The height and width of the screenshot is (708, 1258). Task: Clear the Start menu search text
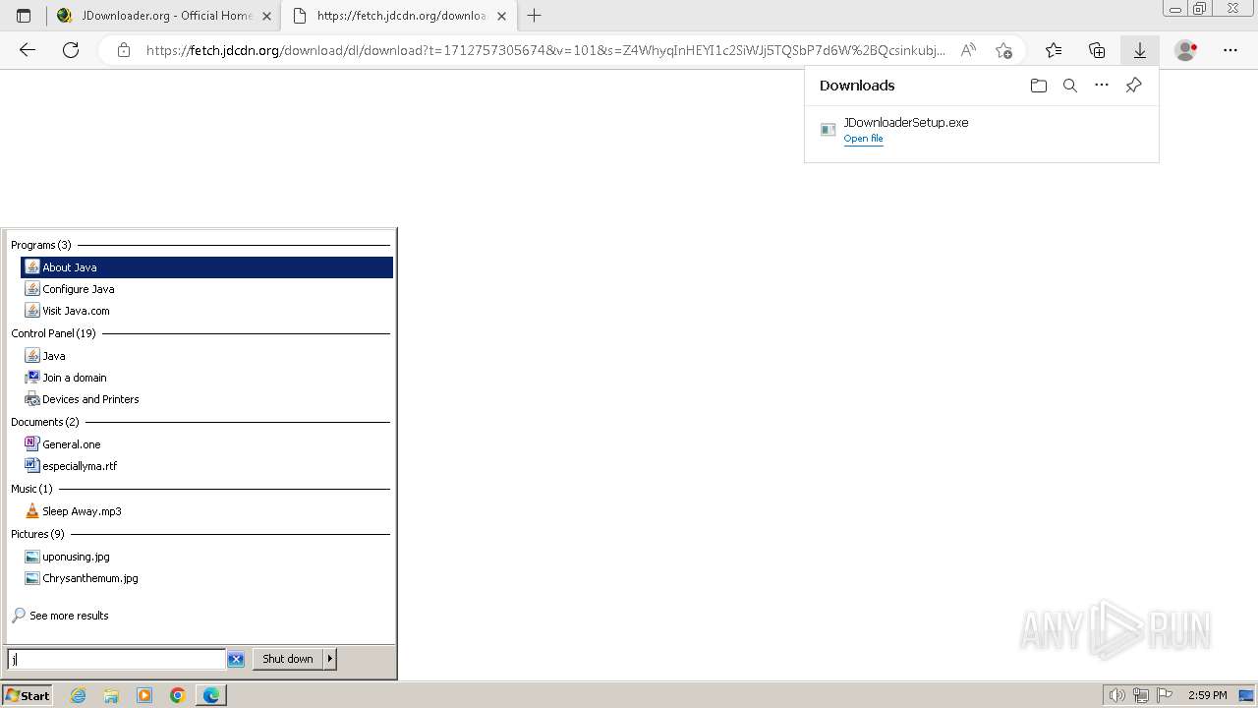click(236, 660)
